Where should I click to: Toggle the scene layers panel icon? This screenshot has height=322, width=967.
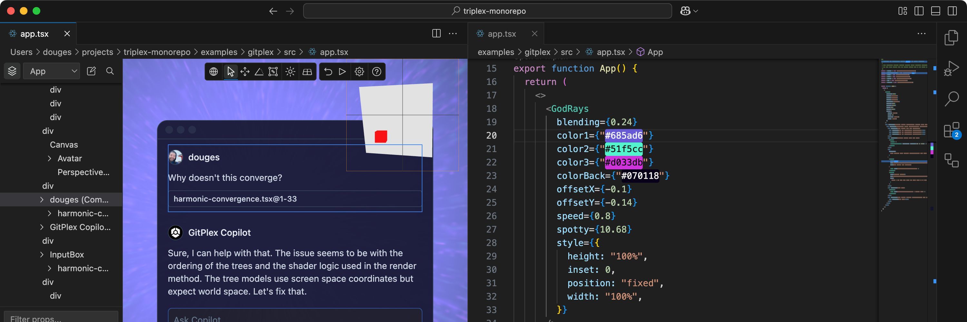12,71
